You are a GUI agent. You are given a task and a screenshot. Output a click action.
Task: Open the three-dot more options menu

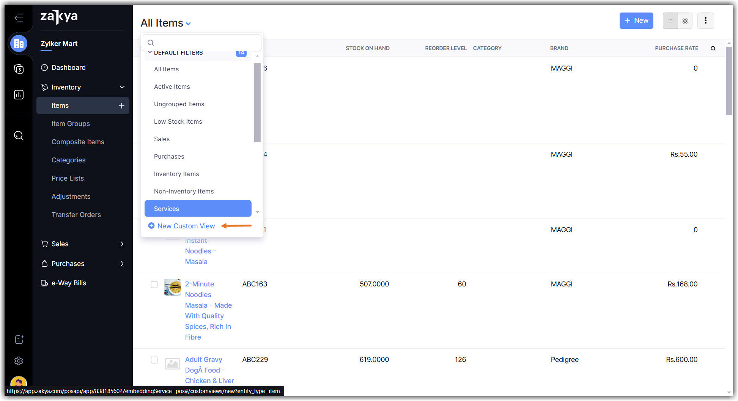pyautogui.click(x=705, y=21)
